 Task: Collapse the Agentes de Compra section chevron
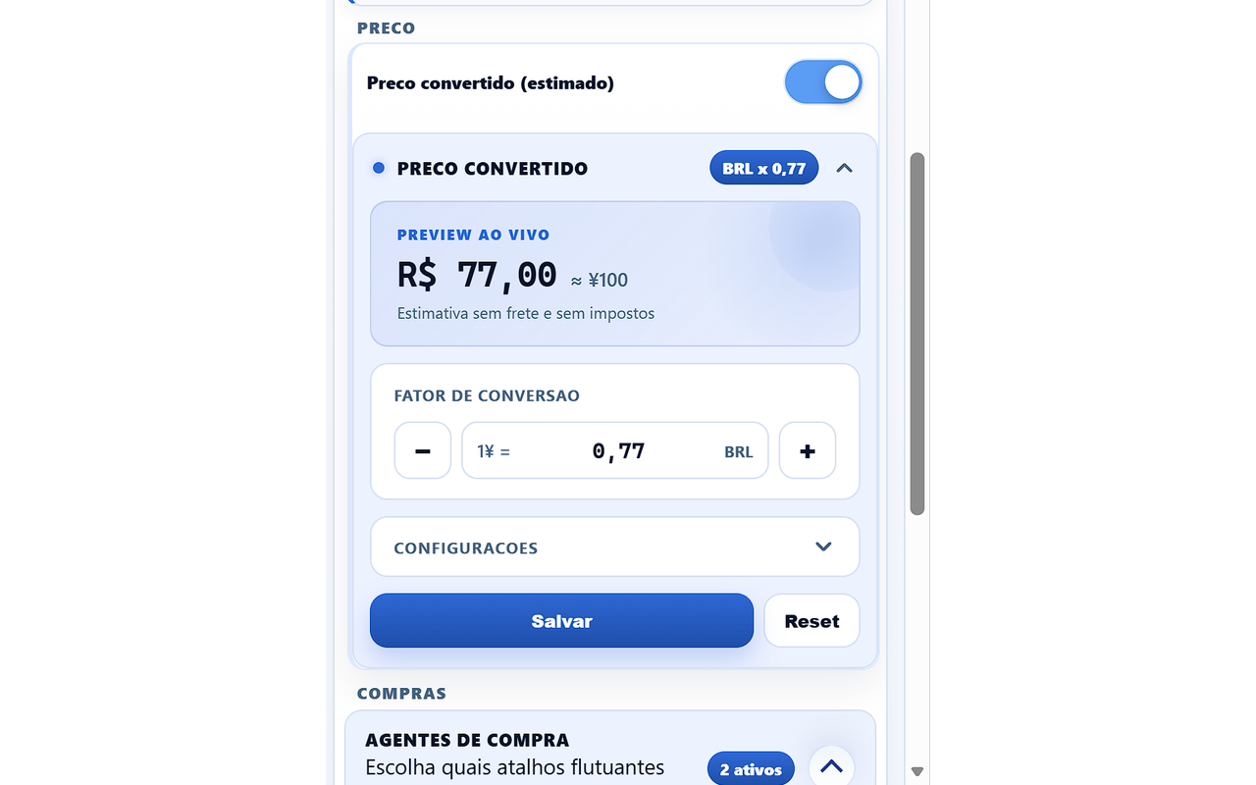831,766
